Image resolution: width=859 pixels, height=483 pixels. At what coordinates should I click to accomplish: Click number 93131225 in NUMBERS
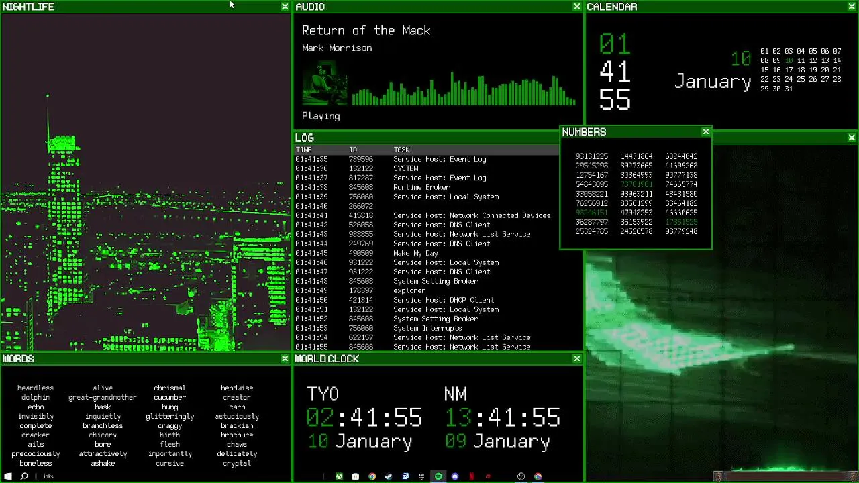click(x=591, y=156)
